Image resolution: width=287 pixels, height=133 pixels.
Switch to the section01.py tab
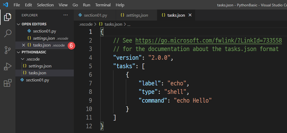click(x=95, y=15)
